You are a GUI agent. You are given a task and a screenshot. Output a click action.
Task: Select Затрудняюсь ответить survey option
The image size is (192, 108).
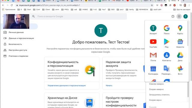(x=159, y=95)
